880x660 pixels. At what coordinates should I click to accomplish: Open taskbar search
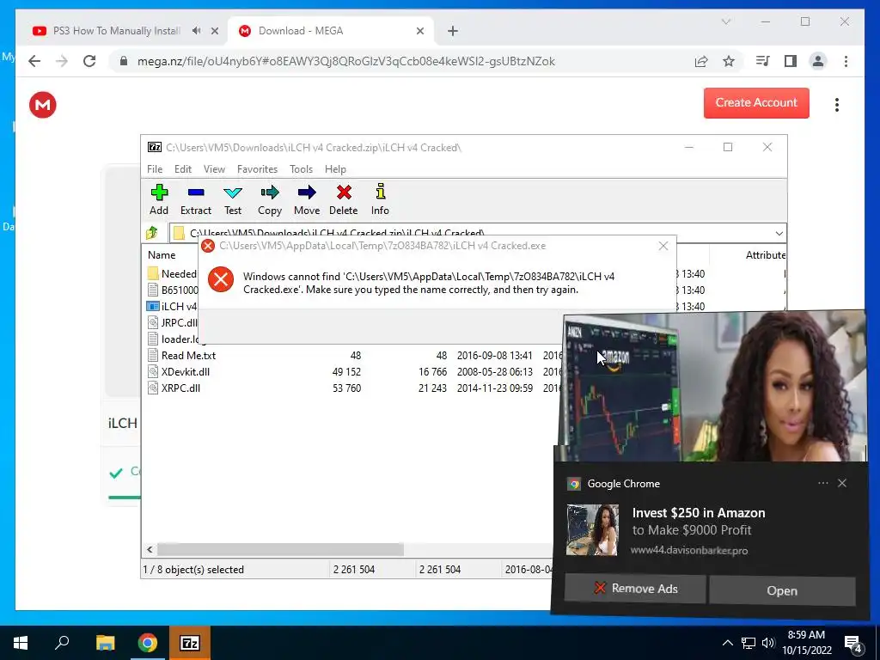point(62,643)
